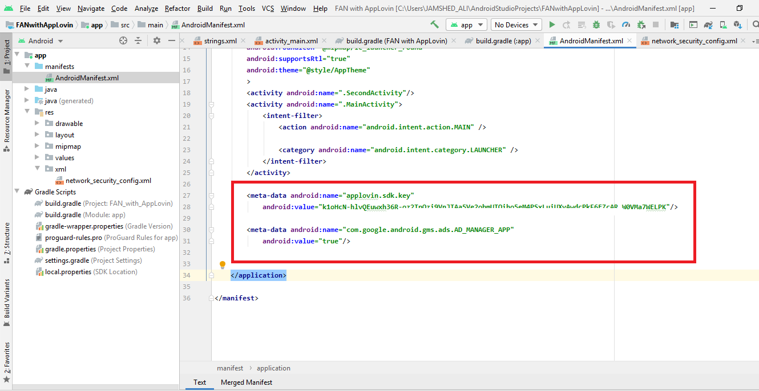
Task: Attach debugger to Android process icon
Action: [x=641, y=25]
